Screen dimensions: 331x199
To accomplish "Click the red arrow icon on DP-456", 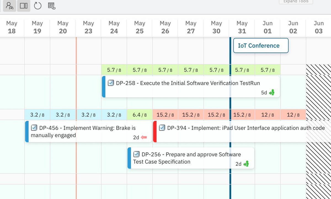I will pyautogui.click(x=144, y=137).
